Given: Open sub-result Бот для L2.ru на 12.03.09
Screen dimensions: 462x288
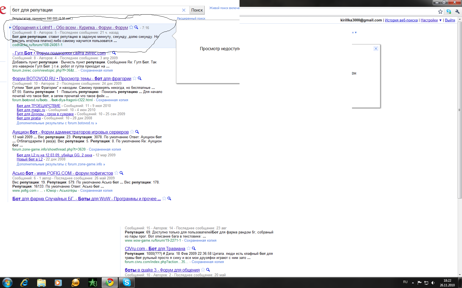Looking at the screenshot, I should pyautogui.click(x=54, y=155).
